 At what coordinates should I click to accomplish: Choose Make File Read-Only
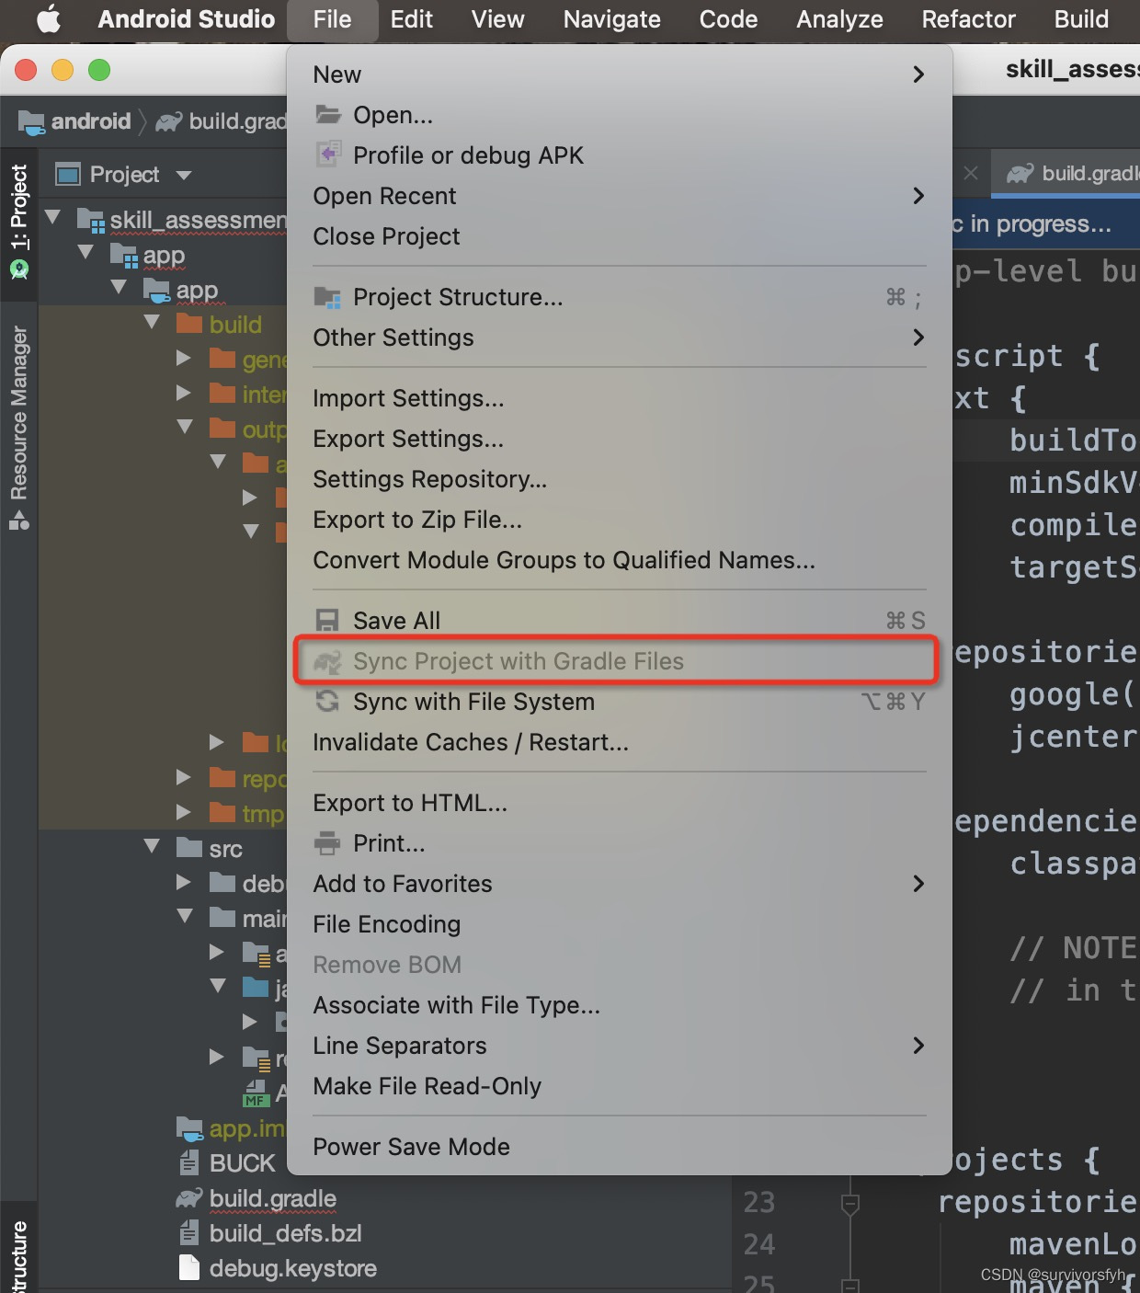619,1086
